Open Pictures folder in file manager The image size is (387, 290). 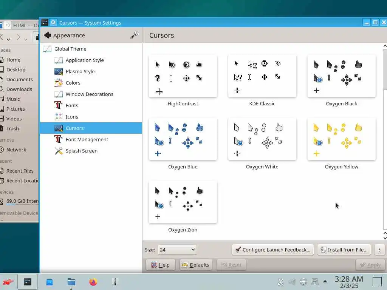(15, 109)
